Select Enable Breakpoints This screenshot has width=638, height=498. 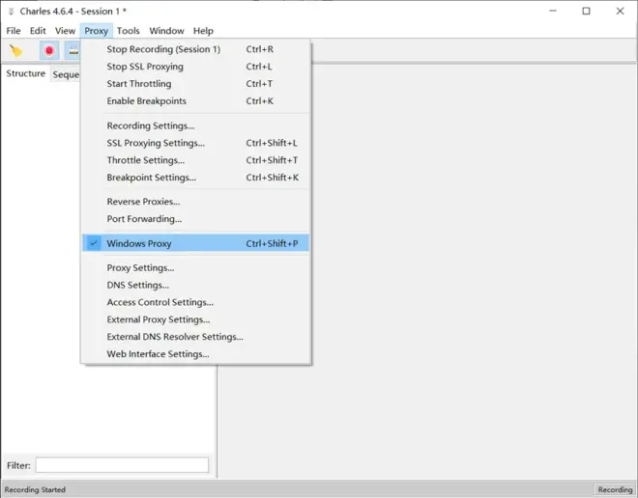[x=195, y=101]
